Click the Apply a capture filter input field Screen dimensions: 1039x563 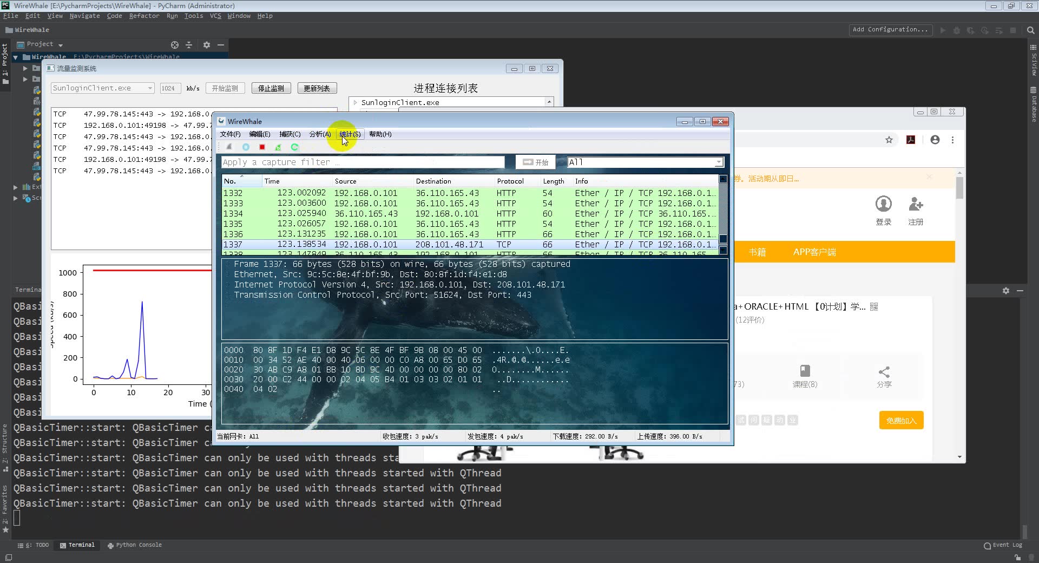click(363, 162)
